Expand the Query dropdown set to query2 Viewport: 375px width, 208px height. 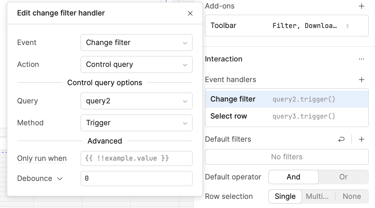coord(136,101)
